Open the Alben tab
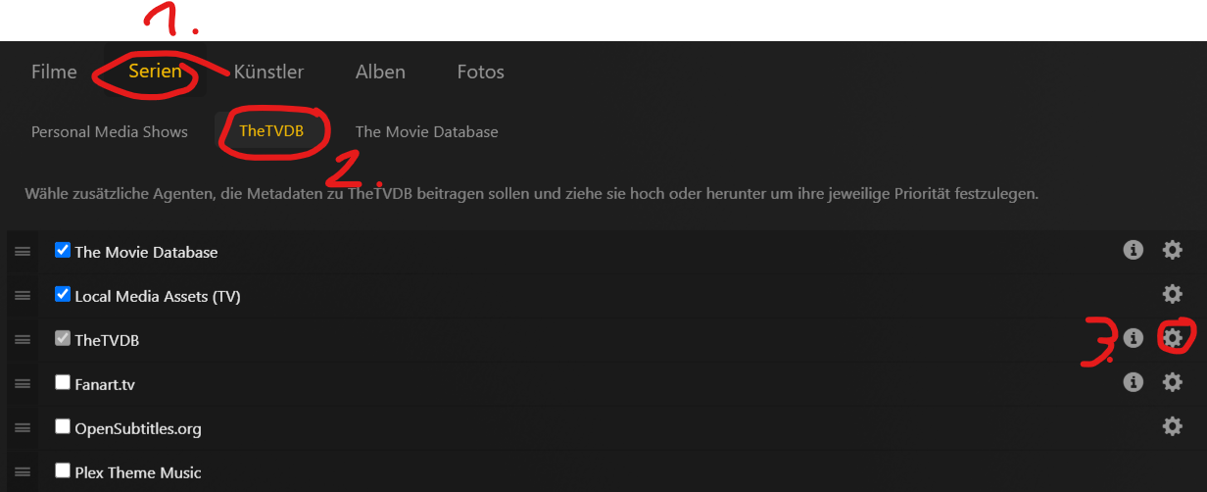This screenshot has height=492, width=1207. click(x=380, y=72)
